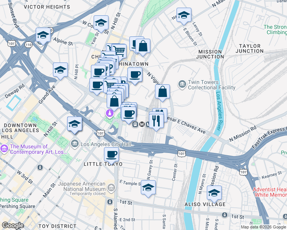Select the Twin Towers Correctional Facility icon
Screen dimensions: 287x230
click(182, 85)
